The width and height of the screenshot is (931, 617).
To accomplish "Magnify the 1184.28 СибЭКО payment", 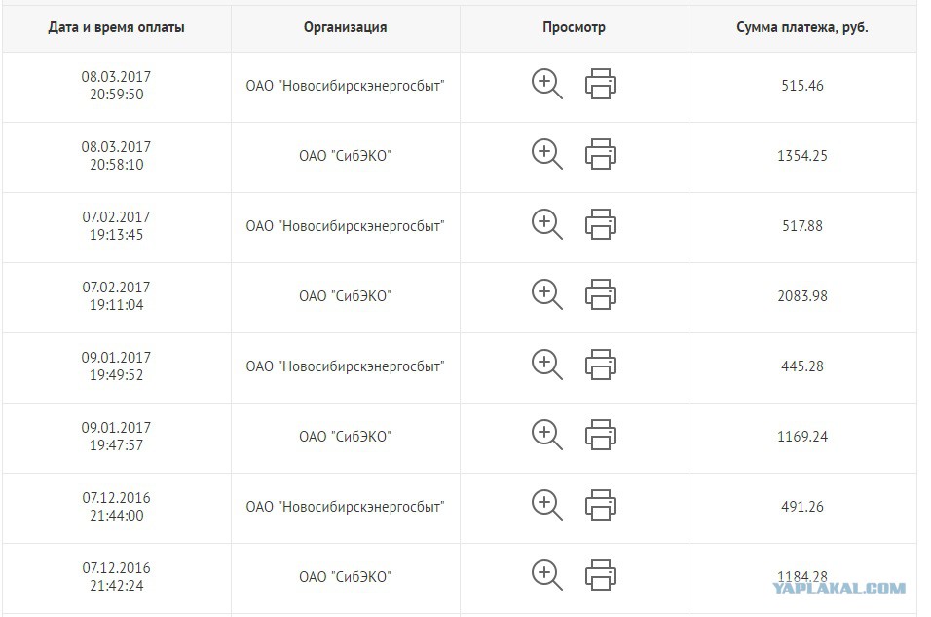I will coord(547,575).
